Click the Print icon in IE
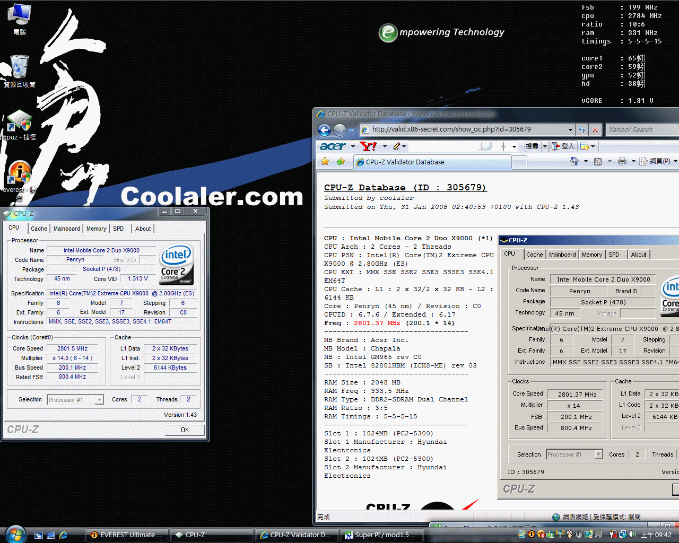 click(622, 161)
